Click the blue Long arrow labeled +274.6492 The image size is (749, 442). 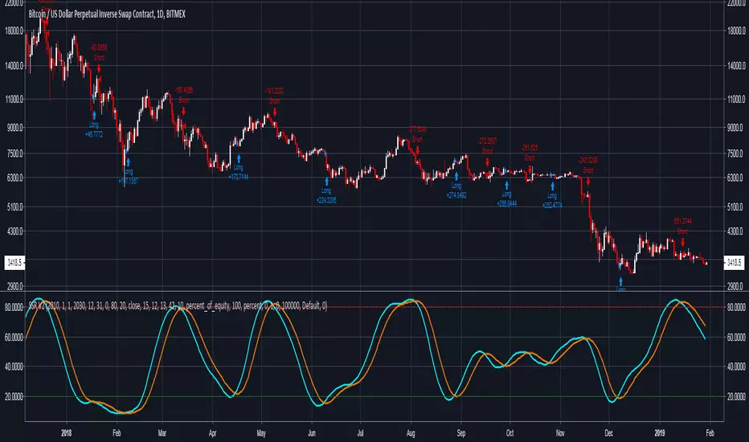point(456,175)
